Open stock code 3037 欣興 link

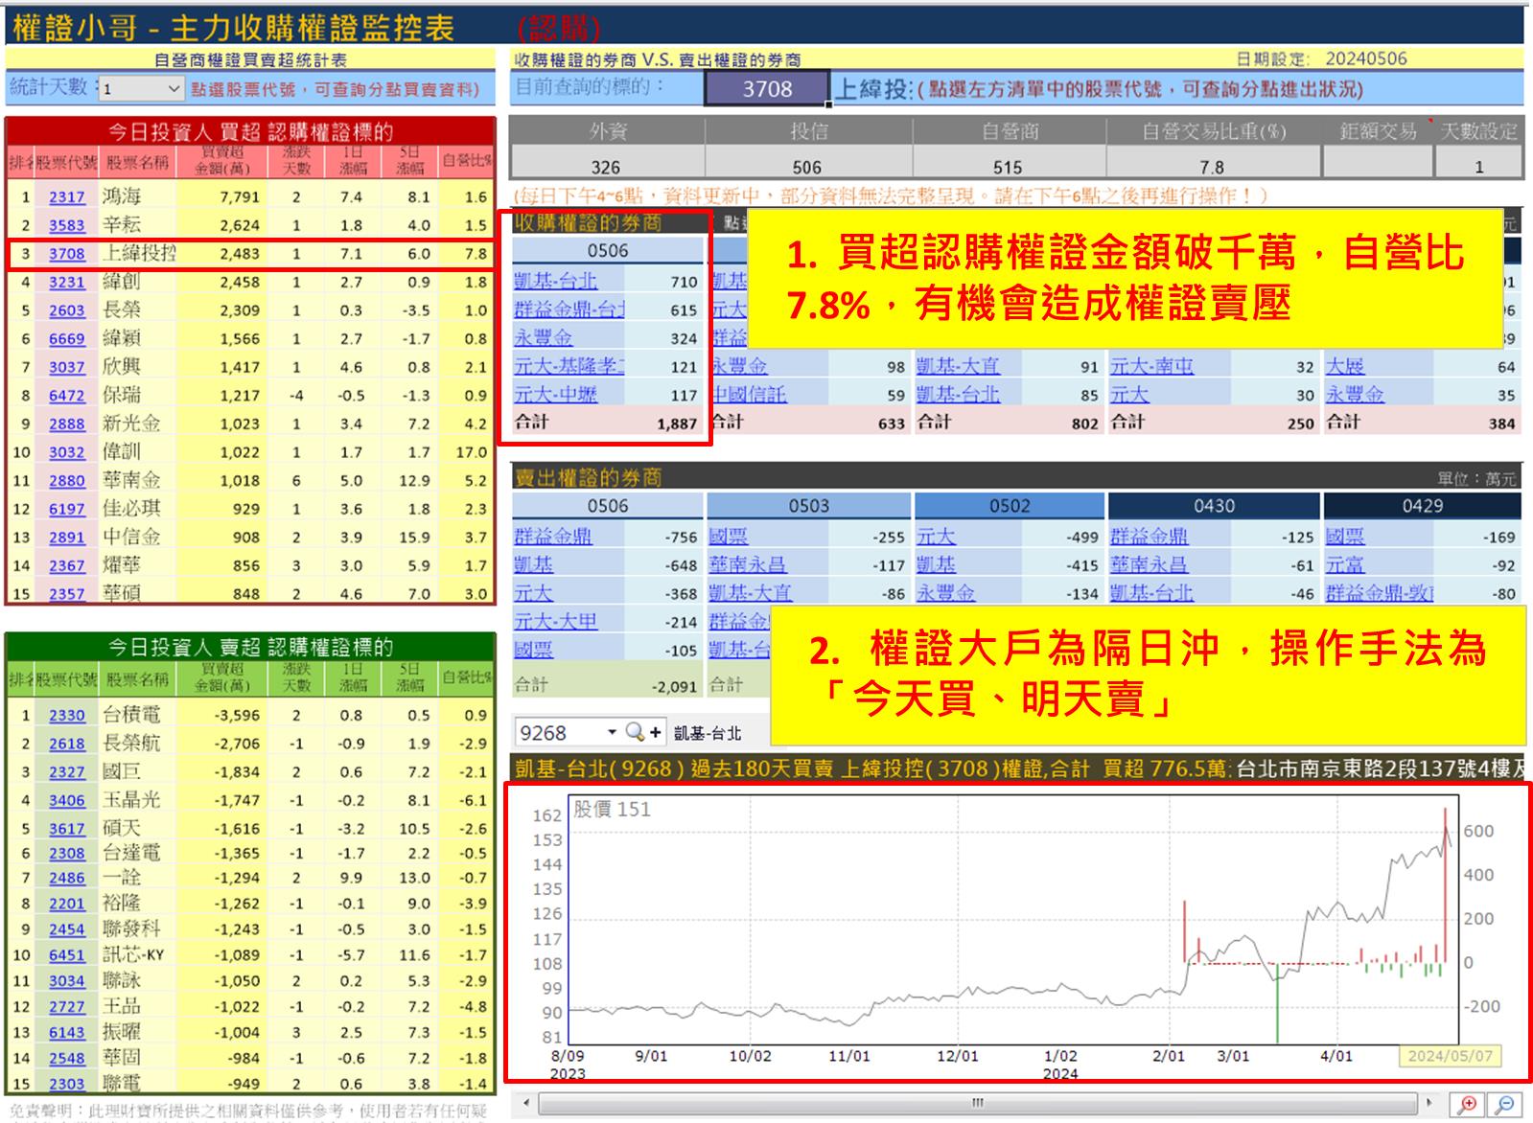(x=67, y=367)
